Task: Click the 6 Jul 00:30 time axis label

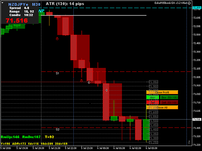Action: [103, 148]
